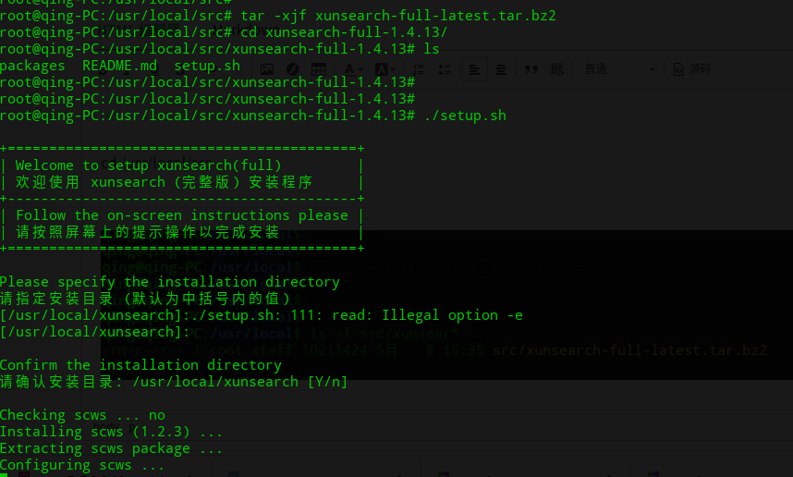The width and height of the screenshot is (793, 477).
Task: Click the icon right of the blockquote
Action: pos(556,69)
